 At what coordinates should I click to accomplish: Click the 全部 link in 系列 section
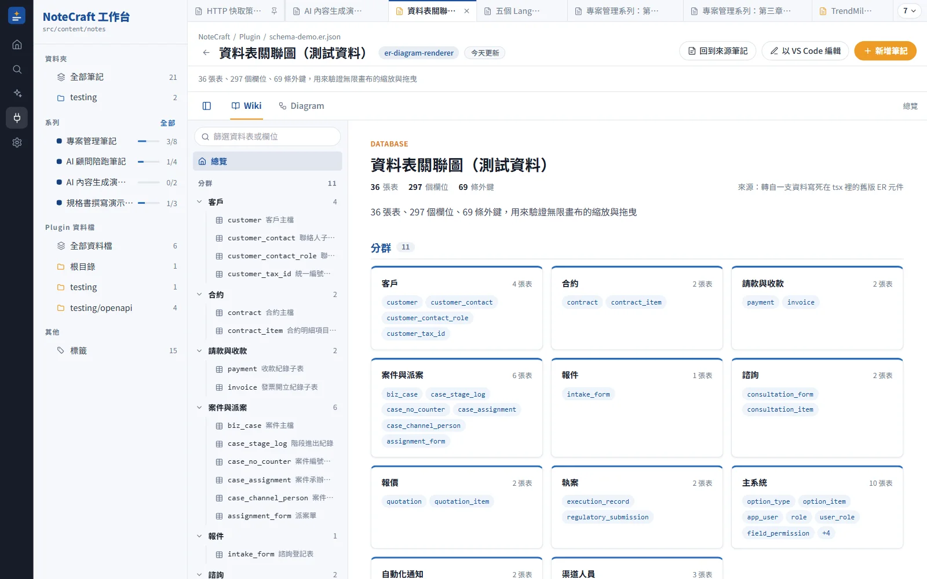167,123
